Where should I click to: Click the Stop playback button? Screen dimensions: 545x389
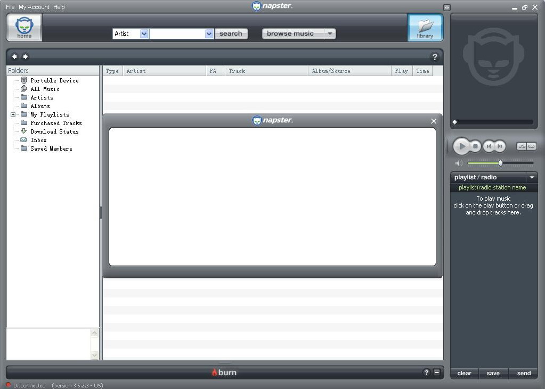point(475,146)
